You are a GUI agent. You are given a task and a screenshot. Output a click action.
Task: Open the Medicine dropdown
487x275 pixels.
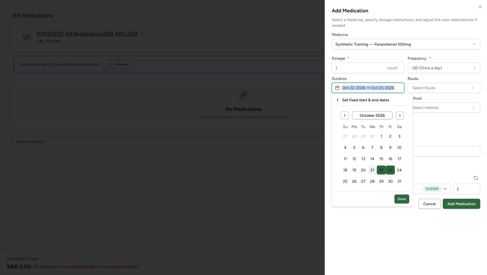[x=406, y=44]
